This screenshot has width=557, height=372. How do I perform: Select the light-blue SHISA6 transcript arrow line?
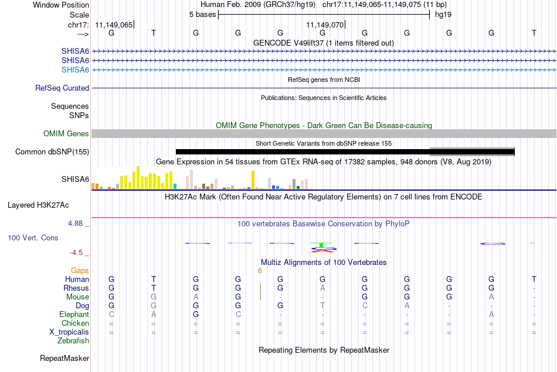point(324,70)
